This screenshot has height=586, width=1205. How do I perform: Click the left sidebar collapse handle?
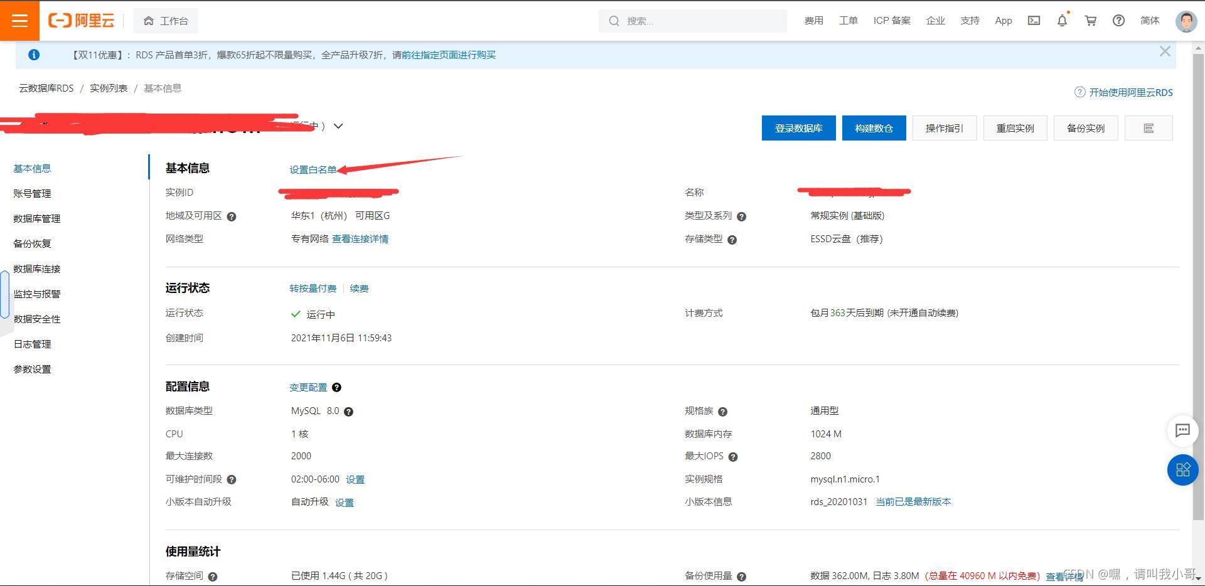point(4,295)
